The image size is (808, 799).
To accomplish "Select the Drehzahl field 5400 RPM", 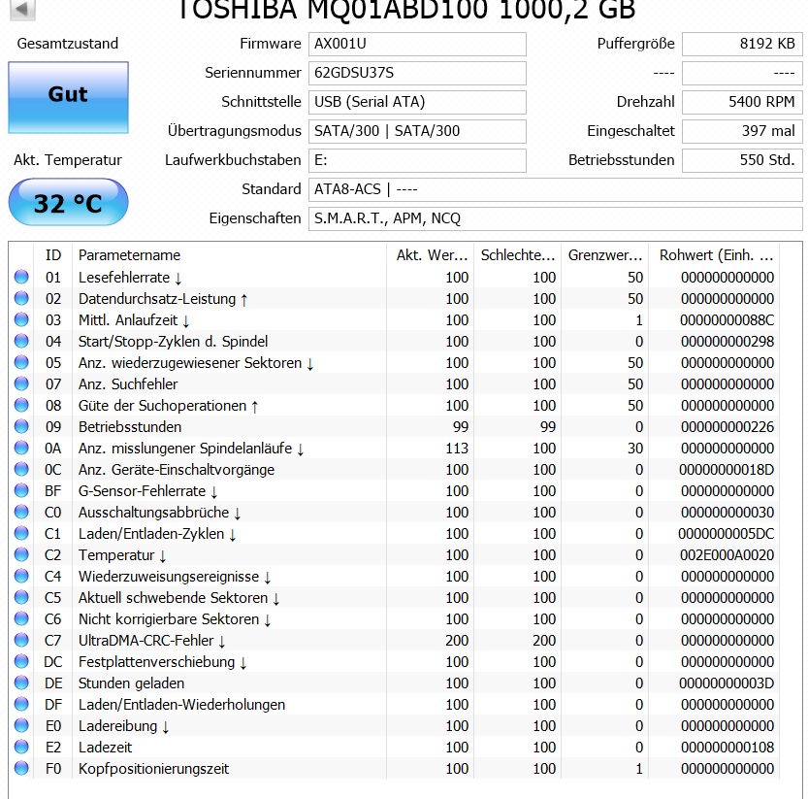I will 742,102.
